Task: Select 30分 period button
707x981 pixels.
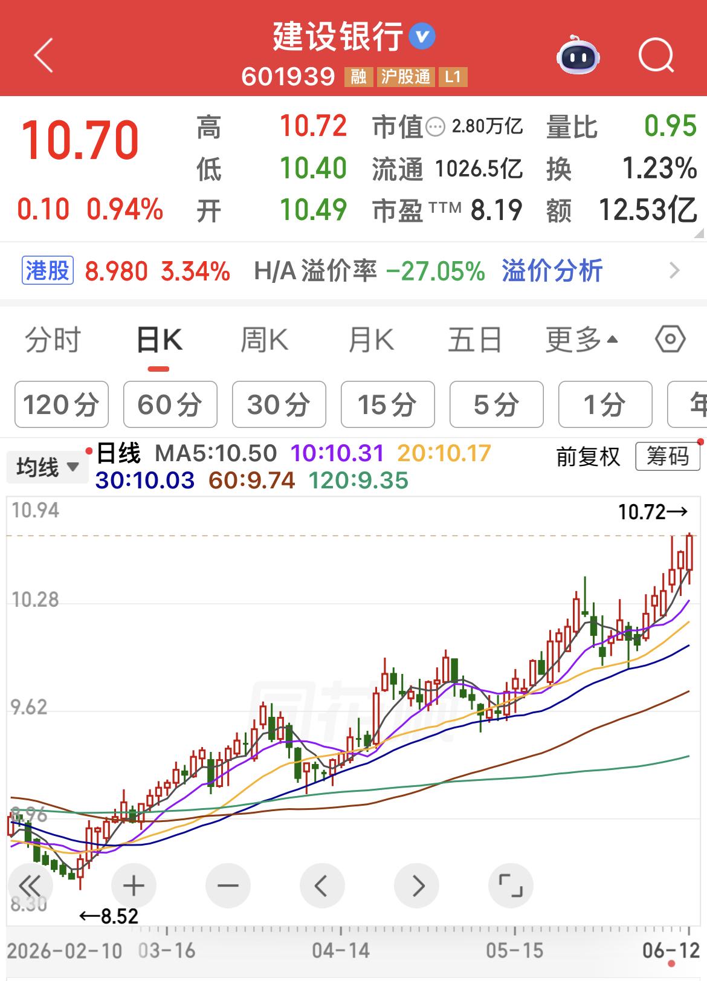Action: pyautogui.click(x=279, y=404)
